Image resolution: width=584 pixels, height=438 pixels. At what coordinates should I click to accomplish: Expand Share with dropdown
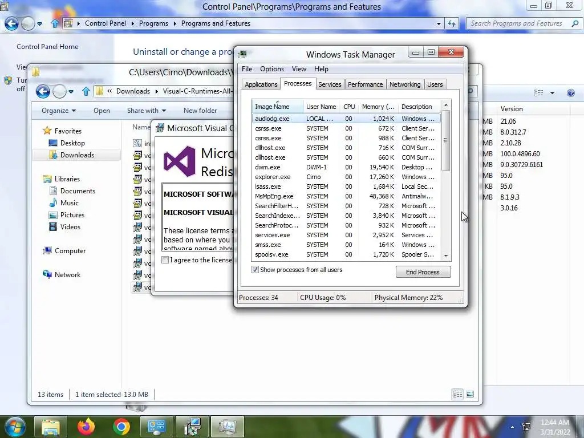(147, 111)
